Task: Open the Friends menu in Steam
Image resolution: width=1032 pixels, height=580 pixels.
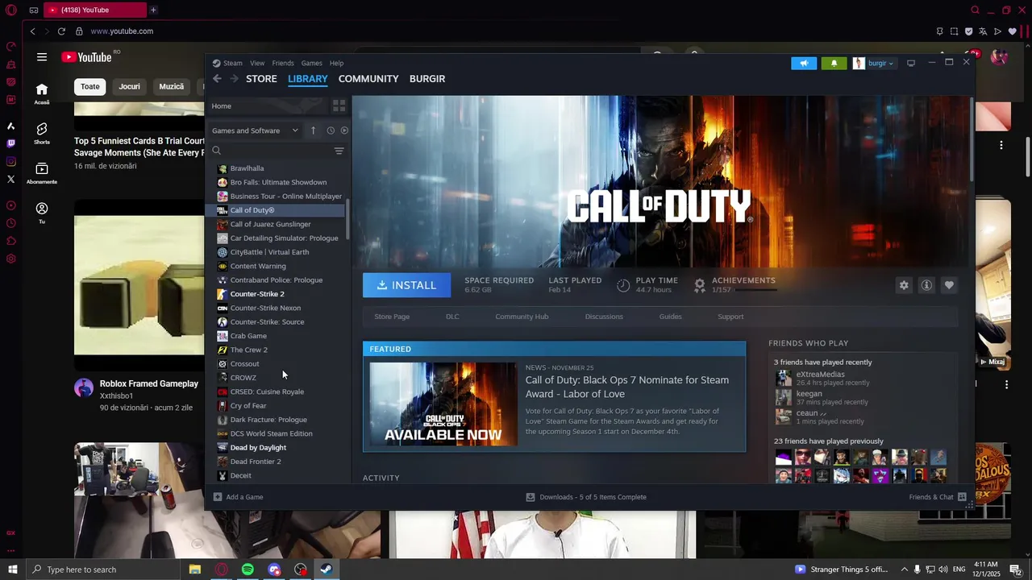Action: (x=283, y=63)
